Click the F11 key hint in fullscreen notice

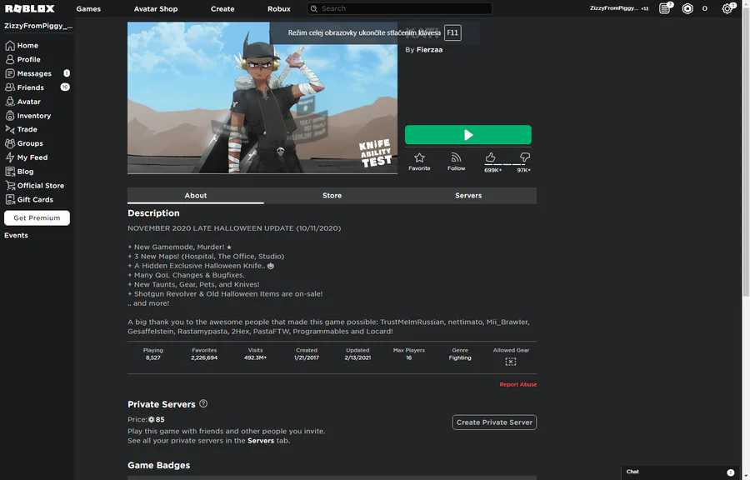click(x=452, y=32)
